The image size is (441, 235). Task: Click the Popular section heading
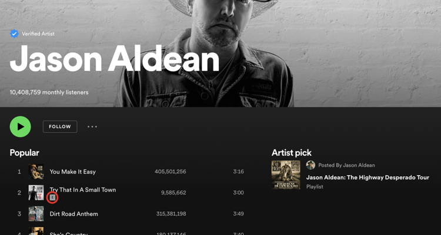(x=25, y=153)
